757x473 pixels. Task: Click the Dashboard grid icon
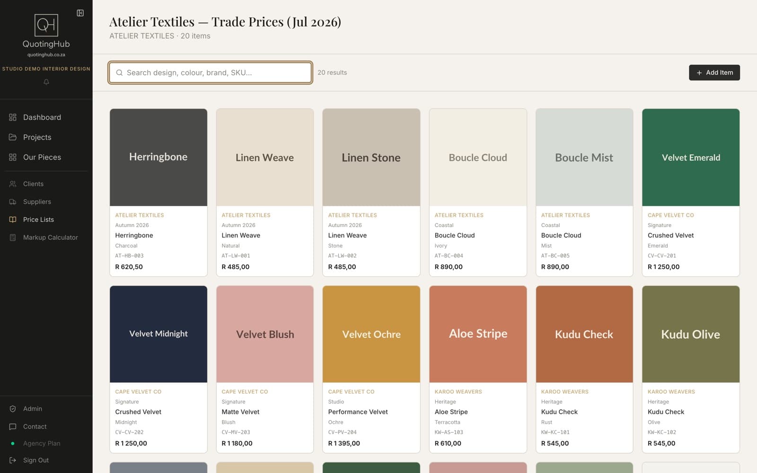tap(13, 117)
